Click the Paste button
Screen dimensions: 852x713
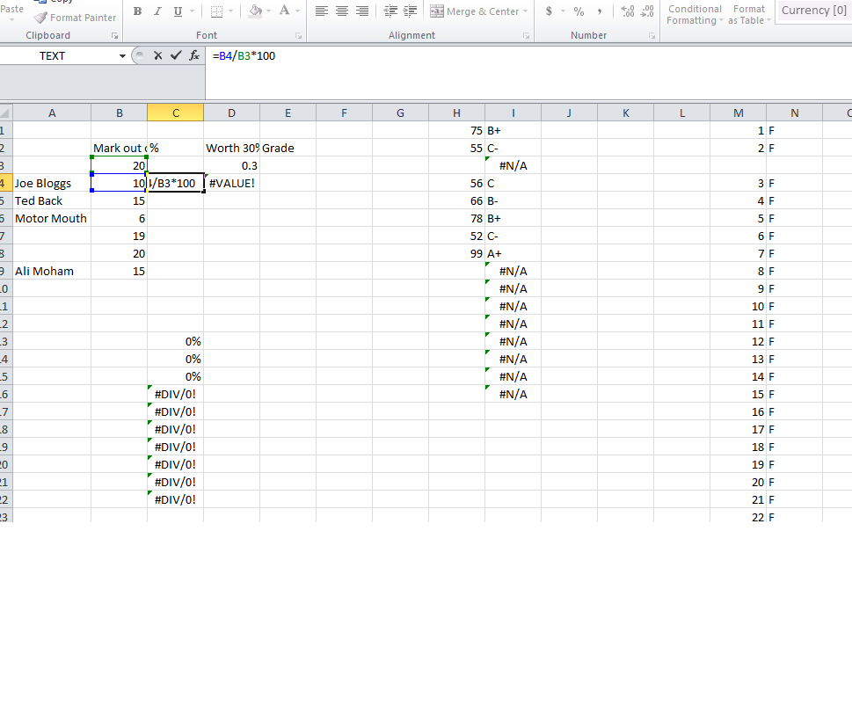tap(12, 11)
